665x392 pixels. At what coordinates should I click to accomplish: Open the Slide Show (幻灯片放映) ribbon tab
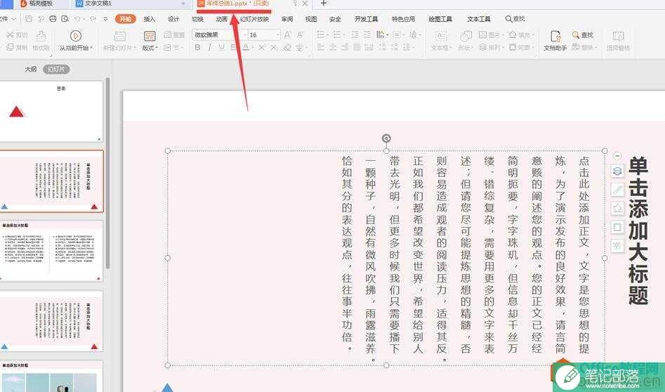(254, 19)
